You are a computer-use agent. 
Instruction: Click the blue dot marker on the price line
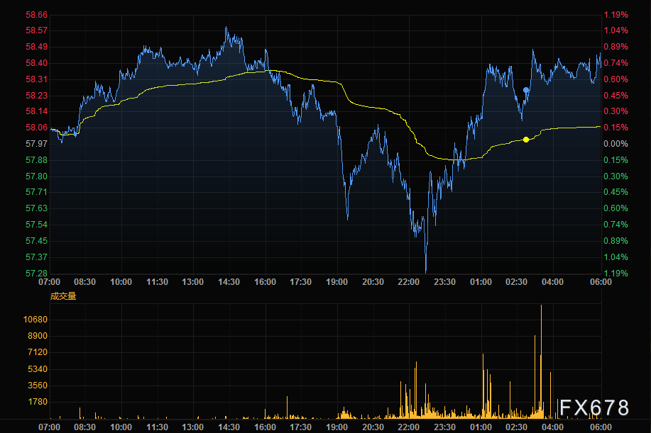tap(526, 91)
